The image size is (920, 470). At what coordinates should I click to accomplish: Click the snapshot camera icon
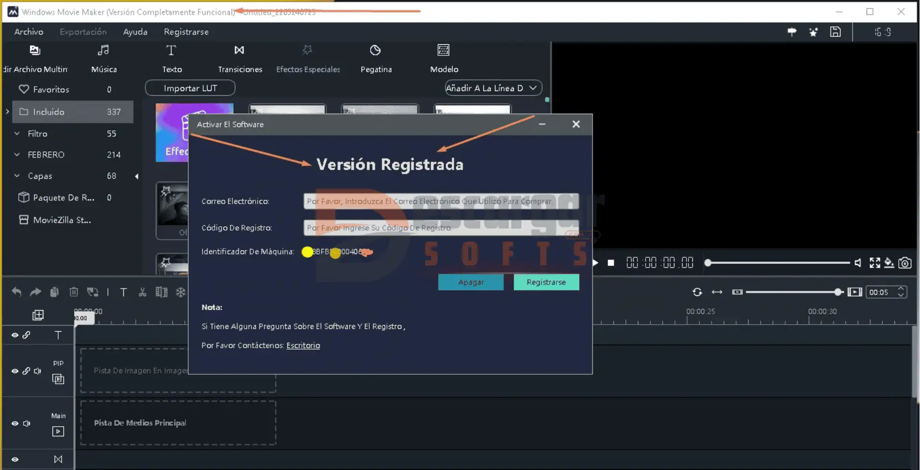[x=905, y=263]
